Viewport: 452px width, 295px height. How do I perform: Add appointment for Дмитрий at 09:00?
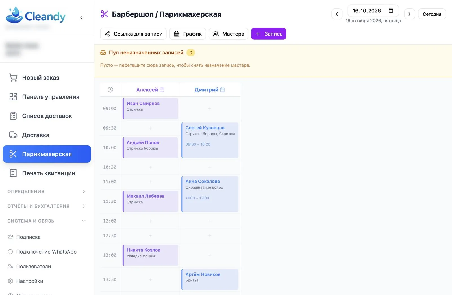[210, 109]
